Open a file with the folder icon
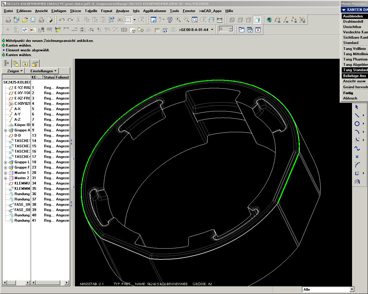Screen dimensions: 368x294 pos(25,20)
